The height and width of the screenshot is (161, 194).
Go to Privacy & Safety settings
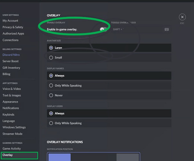pos(13,27)
